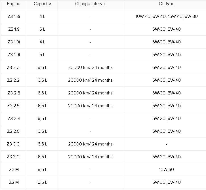The height and width of the screenshot is (190, 206).
Task: Click the Oil type column header
Action: 167,4
